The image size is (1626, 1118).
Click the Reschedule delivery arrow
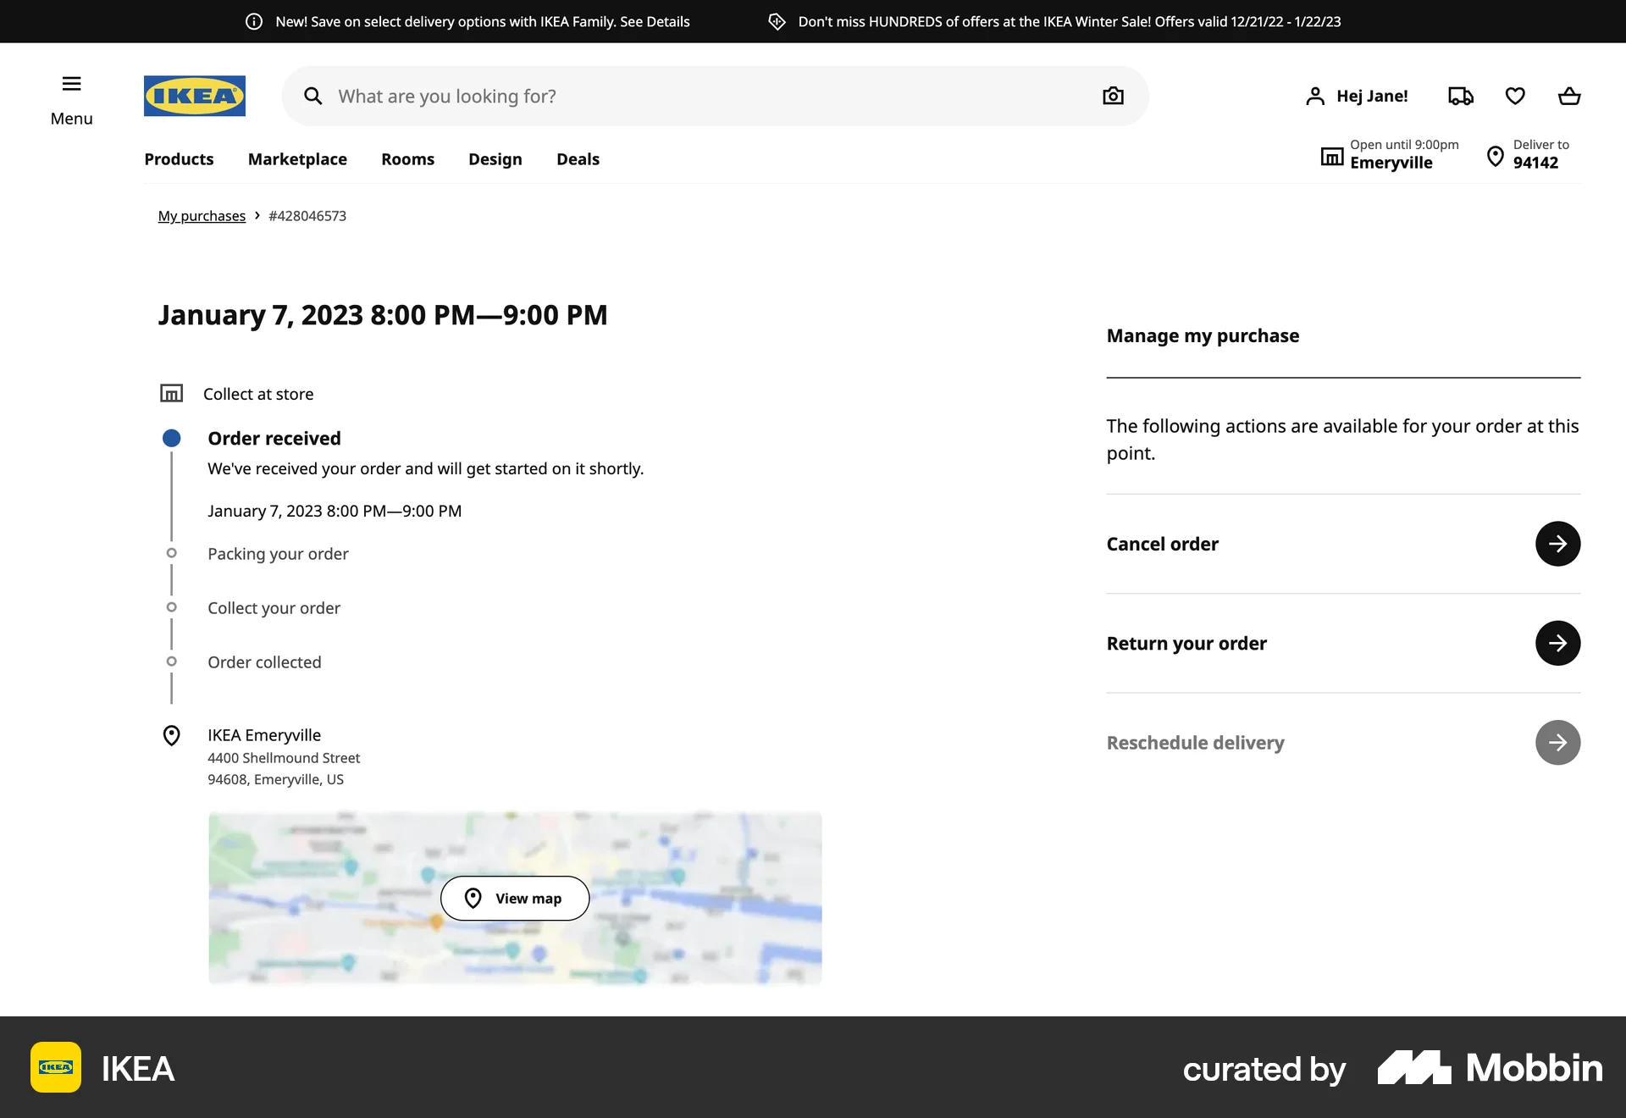(1557, 743)
